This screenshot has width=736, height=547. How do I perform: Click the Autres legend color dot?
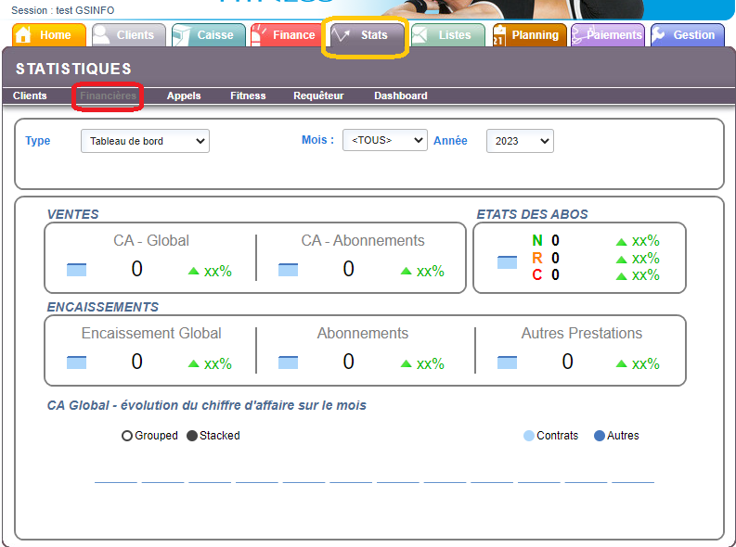[x=600, y=436]
